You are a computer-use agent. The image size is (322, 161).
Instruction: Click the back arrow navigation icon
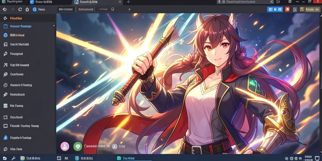pyautogui.click(x=5, y=9)
